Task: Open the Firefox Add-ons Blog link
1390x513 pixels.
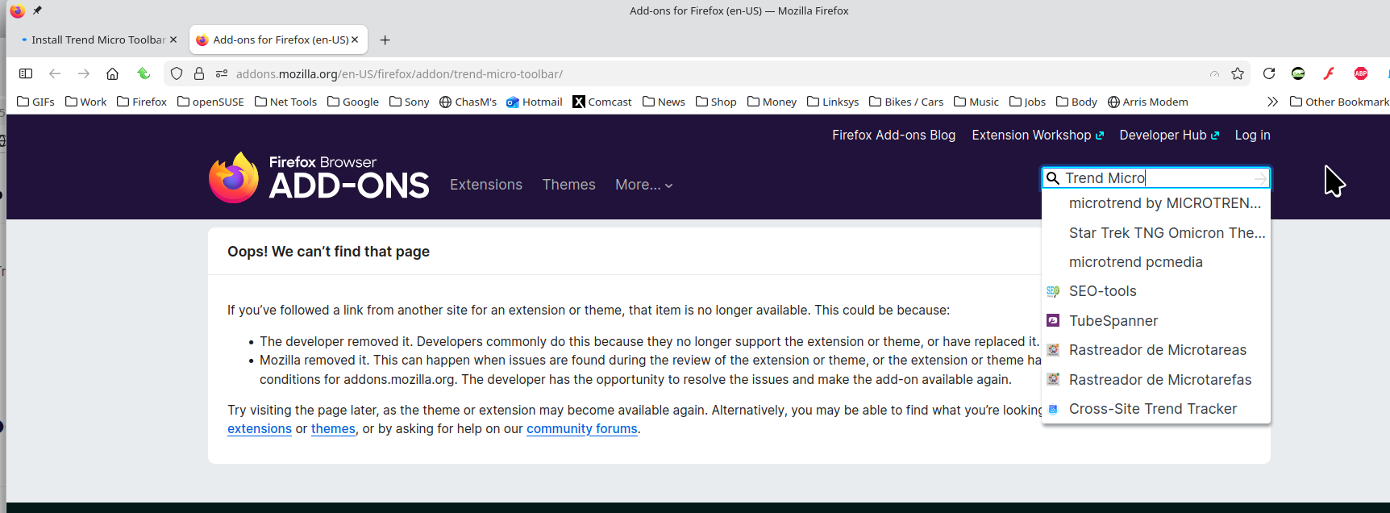Action: pyautogui.click(x=893, y=135)
